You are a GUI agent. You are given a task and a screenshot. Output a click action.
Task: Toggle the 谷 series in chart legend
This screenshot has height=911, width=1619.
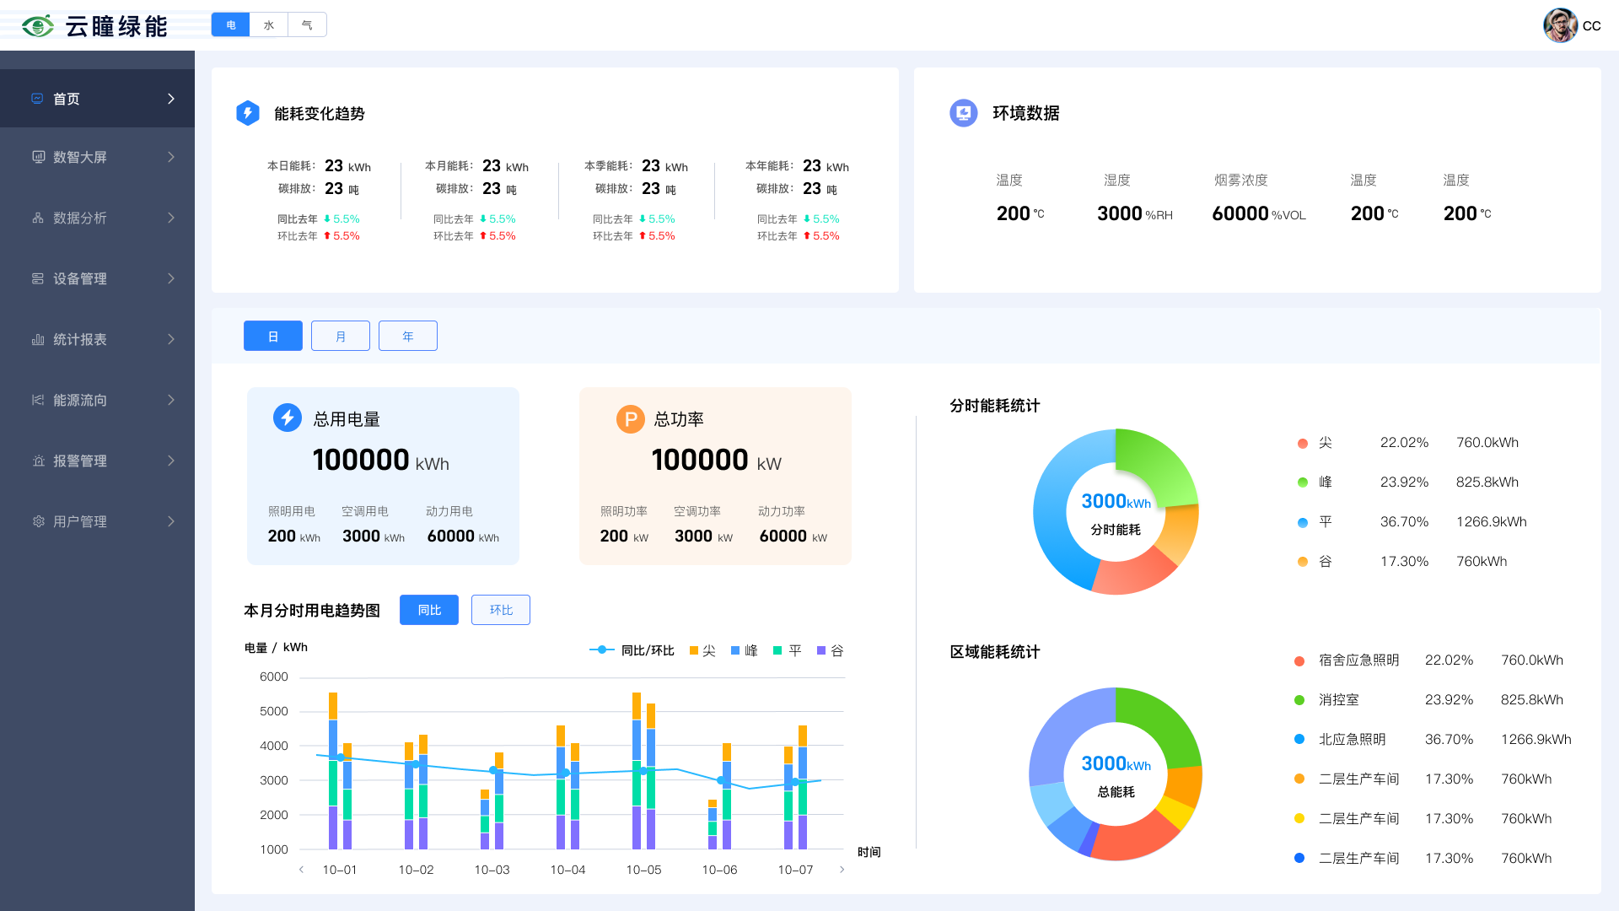(x=830, y=650)
